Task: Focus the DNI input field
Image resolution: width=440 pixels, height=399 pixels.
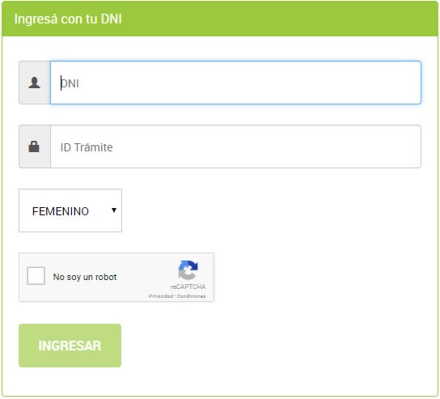Action: [x=235, y=83]
